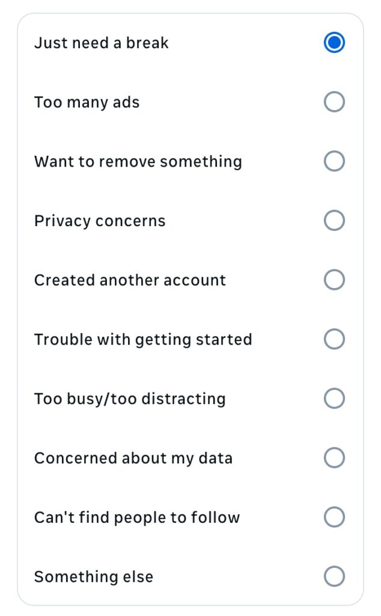The width and height of the screenshot is (381, 616).
Task: Click the "Created another account" label
Action: [x=130, y=280]
